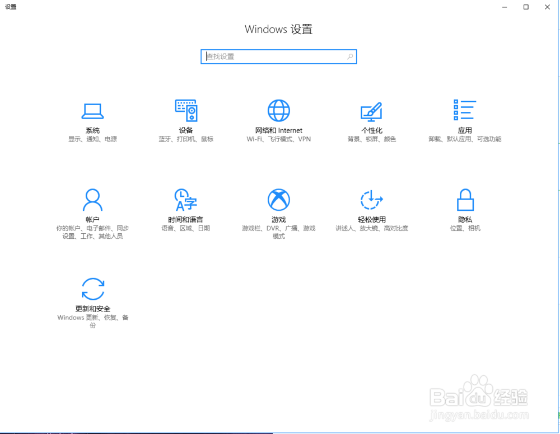Open the 帐户 person icon
This screenshot has height=434, width=560.
(92, 200)
